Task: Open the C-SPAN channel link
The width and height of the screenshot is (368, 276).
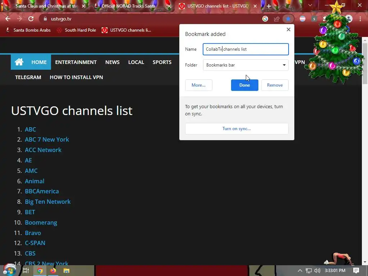Action: click(35, 243)
